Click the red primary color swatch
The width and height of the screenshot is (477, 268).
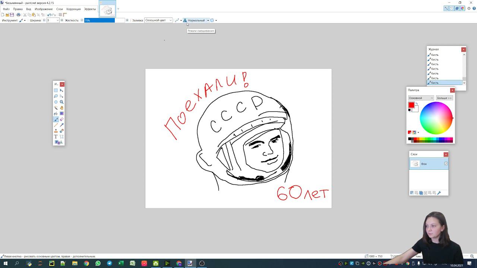[411, 105]
